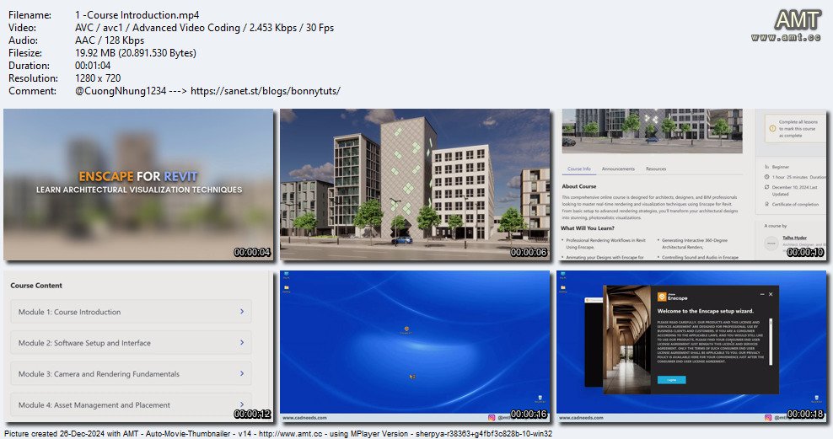Viewport: 833px width, 439px height.
Task: Click www.cadneeds.com in 00:00:18 frame
Action: point(581,418)
